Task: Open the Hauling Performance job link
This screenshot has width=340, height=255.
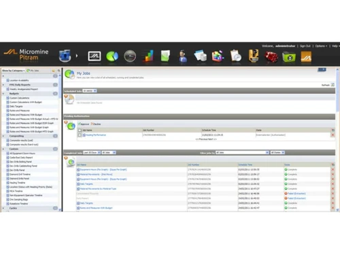Action: (96, 135)
